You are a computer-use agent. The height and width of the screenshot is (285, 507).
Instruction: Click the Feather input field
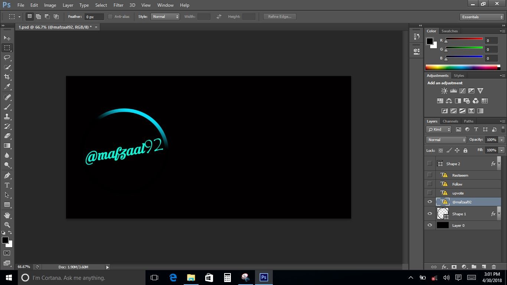(94, 17)
